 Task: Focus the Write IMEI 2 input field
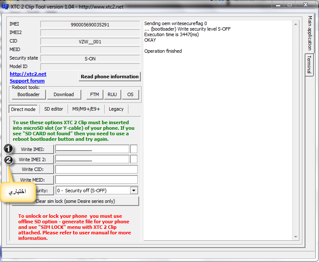[x=92, y=159]
